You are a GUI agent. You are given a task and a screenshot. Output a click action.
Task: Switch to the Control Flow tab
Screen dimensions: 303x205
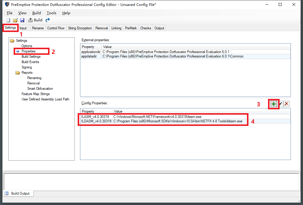coord(56,28)
